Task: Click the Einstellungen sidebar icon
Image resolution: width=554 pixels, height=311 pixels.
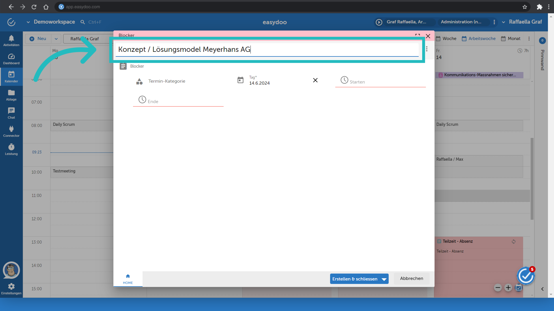Action: click(x=11, y=287)
